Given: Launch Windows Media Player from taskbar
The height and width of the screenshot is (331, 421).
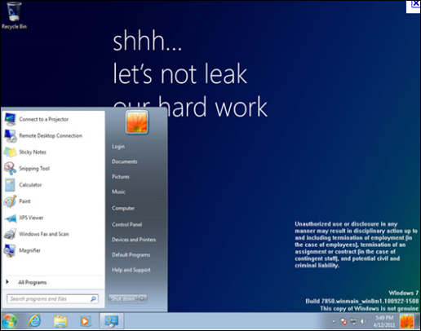Looking at the screenshot, I should (x=85, y=321).
